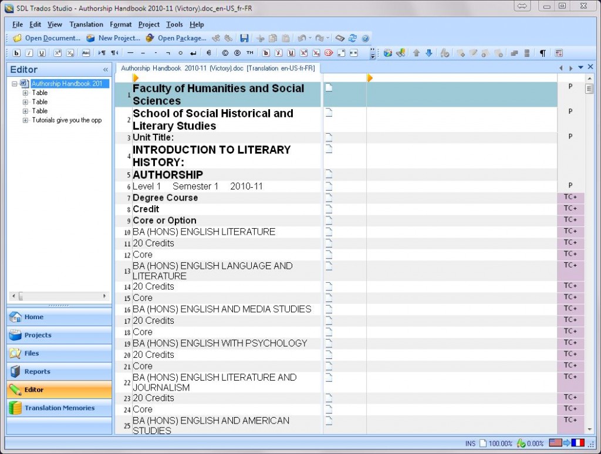Apply subscript formatting
Screen dimensions: 601x454
coord(70,53)
